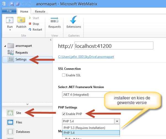166x139 pixels.
Task: Open the Requests view in the ribbon
Action: coord(55,23)
